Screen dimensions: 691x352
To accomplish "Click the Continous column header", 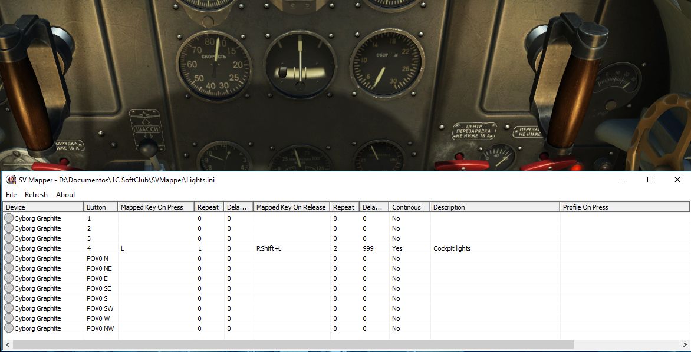I will (x=410, y=207).
